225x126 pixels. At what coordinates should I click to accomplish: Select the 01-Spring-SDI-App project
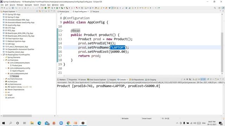[x=13, y=14]
